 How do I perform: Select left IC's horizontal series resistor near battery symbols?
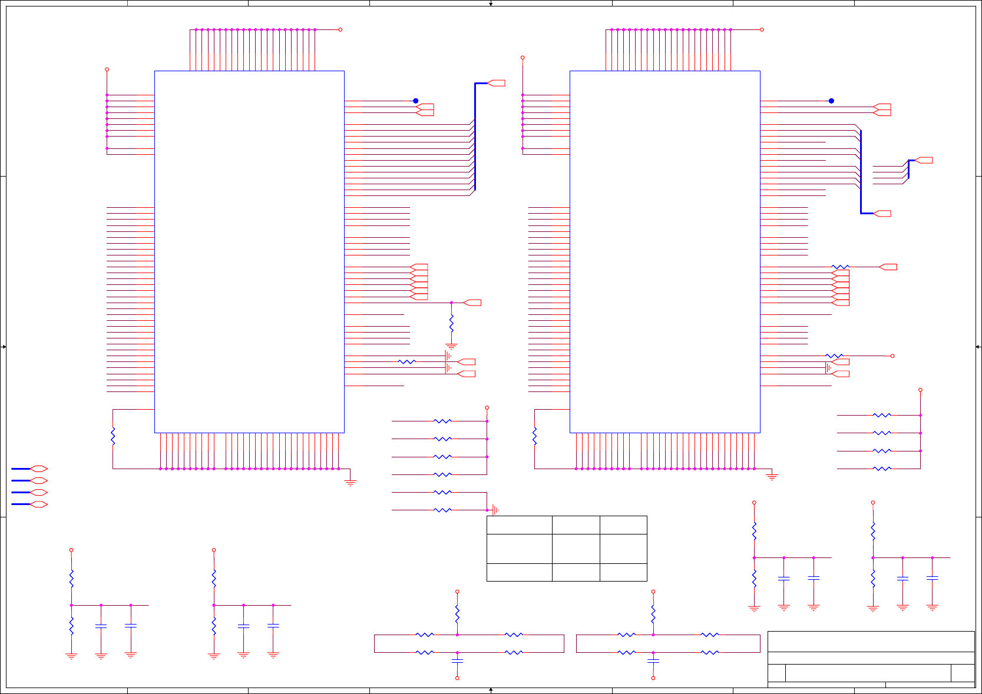(x=407, y=361)
